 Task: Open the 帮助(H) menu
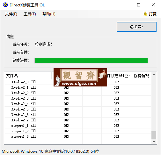(x=49, y=14)
